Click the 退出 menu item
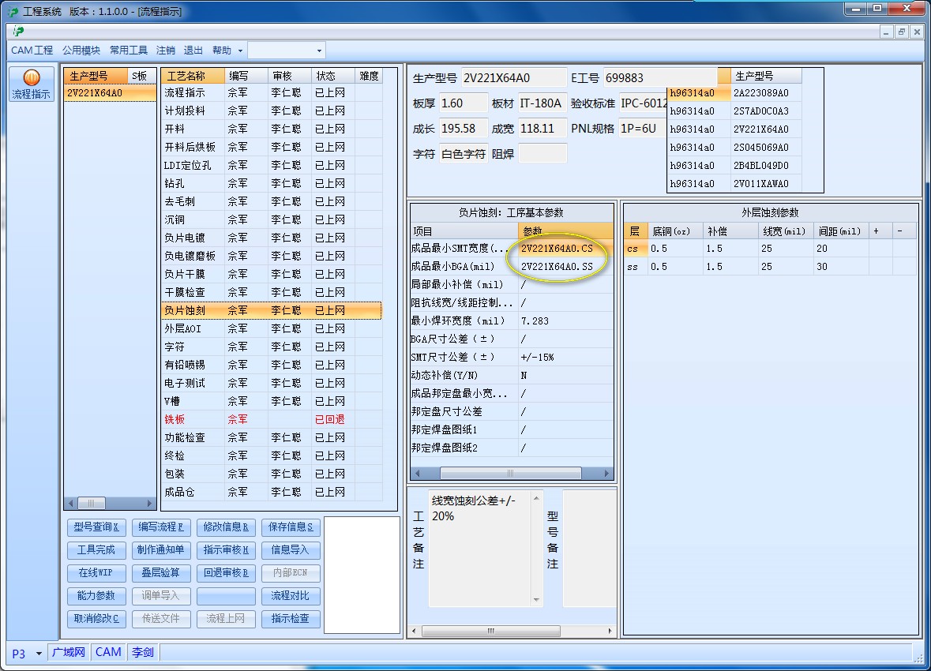931x671 pixels. coord(193,51)
